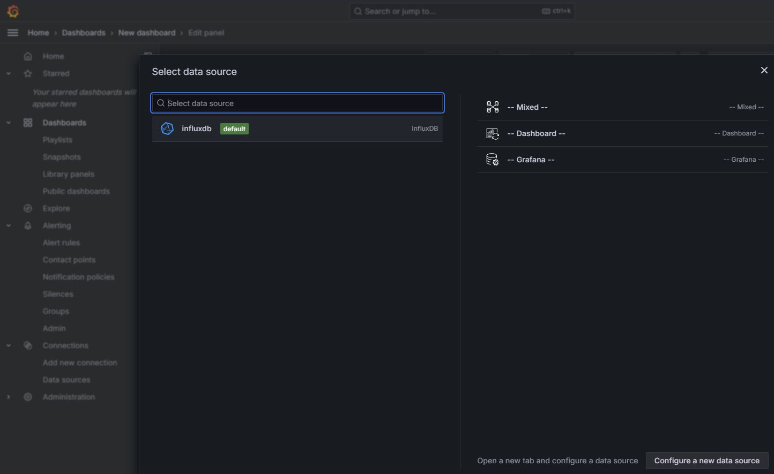Open Data sources in sidebar menu
Viewport: 774px width, 474px height.
(x=66, y=380)
